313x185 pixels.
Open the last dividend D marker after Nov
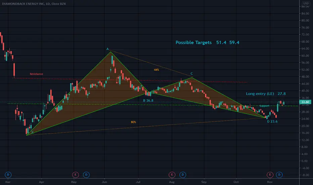[x=279, y=175]
